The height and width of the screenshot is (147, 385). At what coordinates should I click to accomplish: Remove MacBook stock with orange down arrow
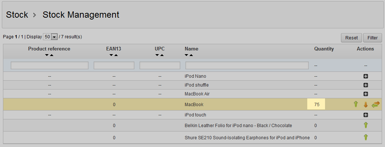[x=366, y=105]
